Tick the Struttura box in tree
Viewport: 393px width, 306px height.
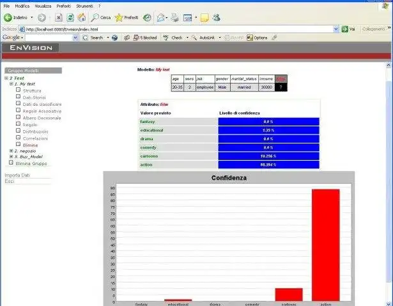tap(18, 89)
